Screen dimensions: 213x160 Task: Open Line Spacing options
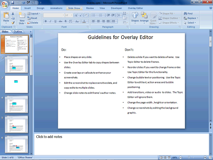point(119,15)
